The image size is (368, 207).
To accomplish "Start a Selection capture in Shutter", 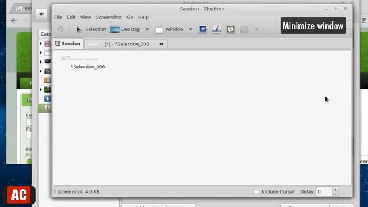I will tap(91, 29).
